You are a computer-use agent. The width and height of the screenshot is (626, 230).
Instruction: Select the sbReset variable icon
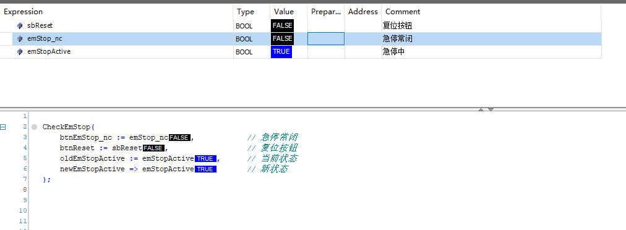click(20, 25)
